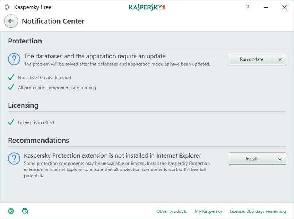Open help with the question mark button

pyautogui.click(x=248, y=7)
